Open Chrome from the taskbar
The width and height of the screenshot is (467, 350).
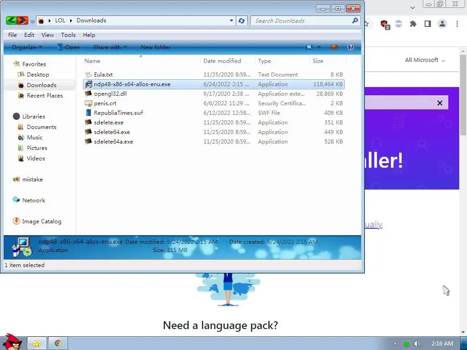(x=58, y=344)
